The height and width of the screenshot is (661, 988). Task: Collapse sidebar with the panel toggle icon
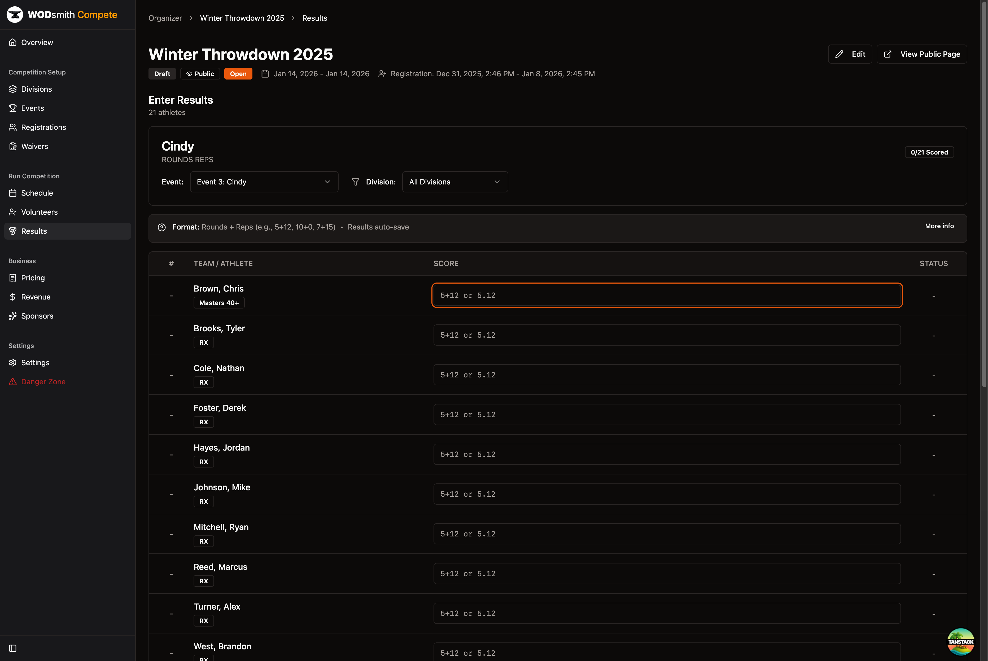(13, 648)
